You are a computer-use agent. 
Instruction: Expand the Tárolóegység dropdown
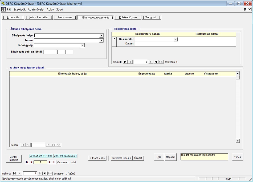[83, 45]
